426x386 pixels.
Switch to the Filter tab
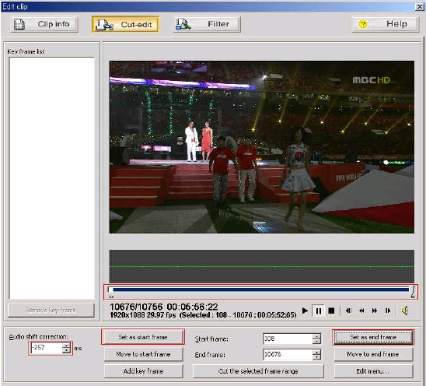click(x=207, y=24)
